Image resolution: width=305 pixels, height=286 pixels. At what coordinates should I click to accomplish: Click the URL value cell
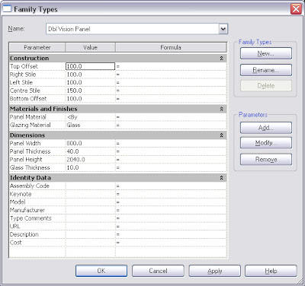(x=90, y=227)
